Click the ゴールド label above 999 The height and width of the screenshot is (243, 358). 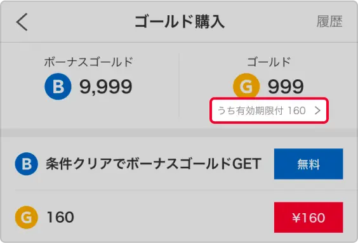(268, 62)
